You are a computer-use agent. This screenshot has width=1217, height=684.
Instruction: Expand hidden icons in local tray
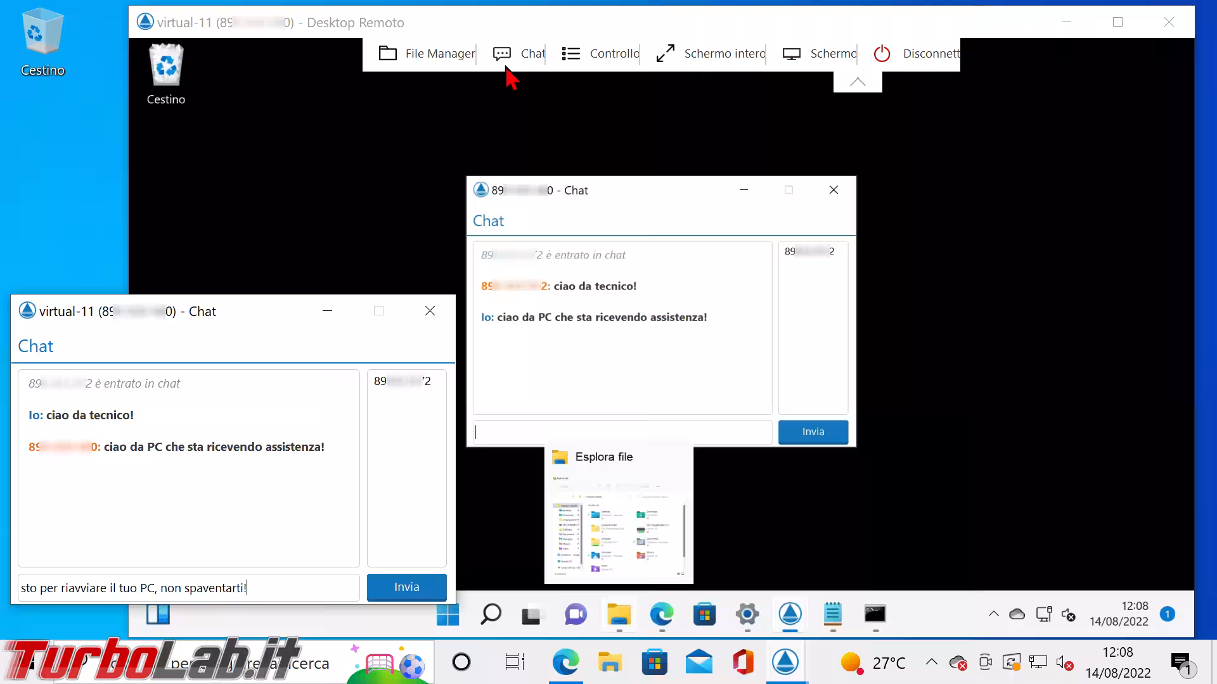pos(931,662)
